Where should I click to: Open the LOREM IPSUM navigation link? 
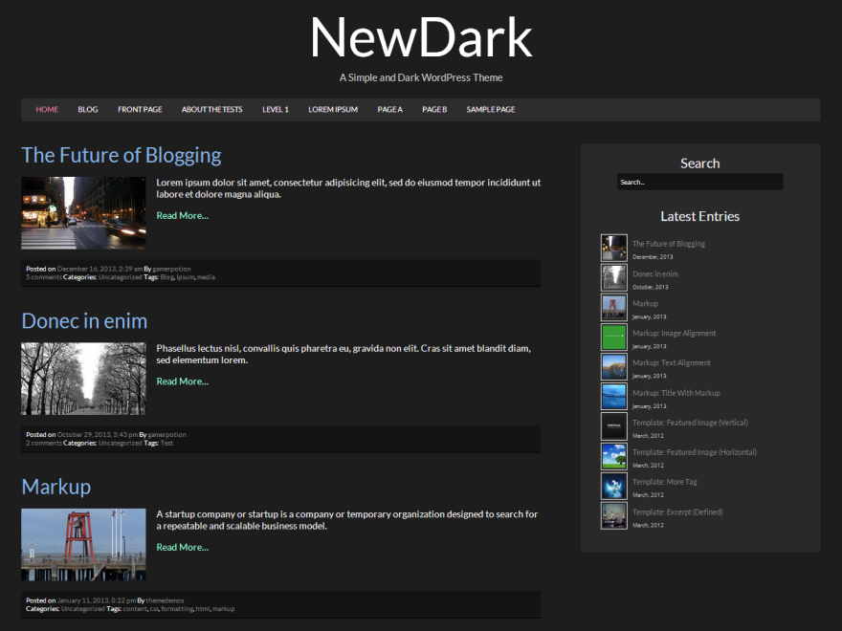click(332, 109)
